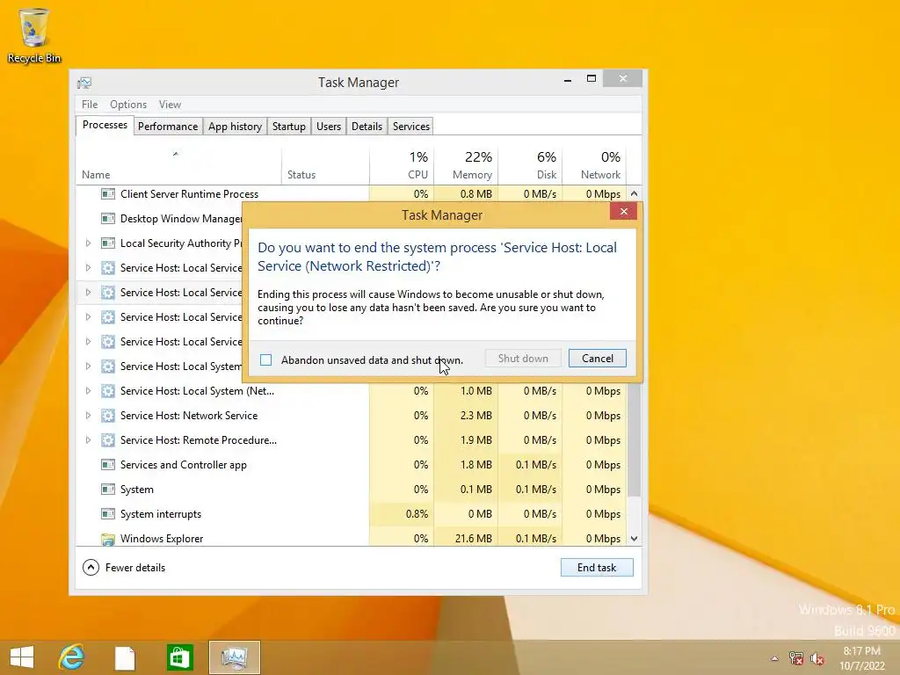Open the blank document taskbar icon

click(x=125, y=657)
